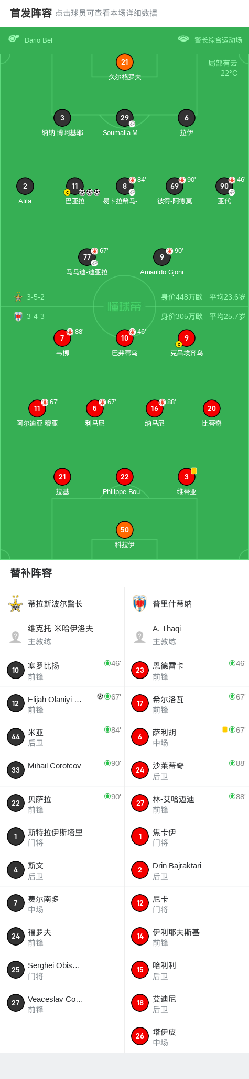Open defender number 3 维蒂亚 with yellow card
Image resolution: width=249 pixels, height=1079 pixels.
(x=187, y=477)
